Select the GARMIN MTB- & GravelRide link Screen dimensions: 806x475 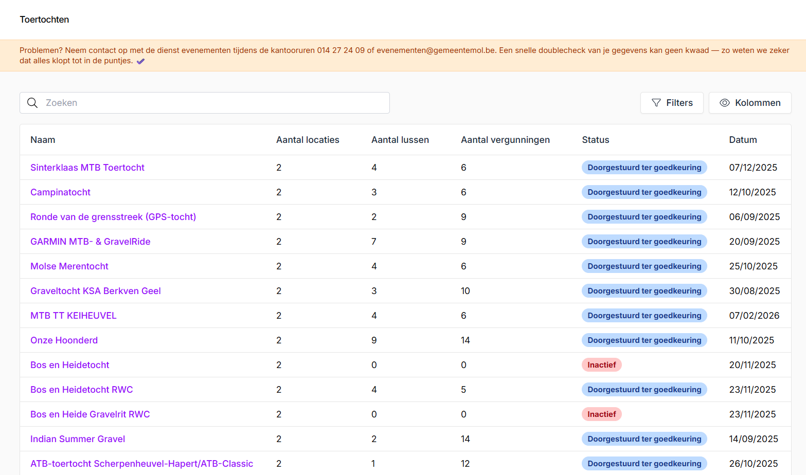pyautogui.click(x=91, y=242)
